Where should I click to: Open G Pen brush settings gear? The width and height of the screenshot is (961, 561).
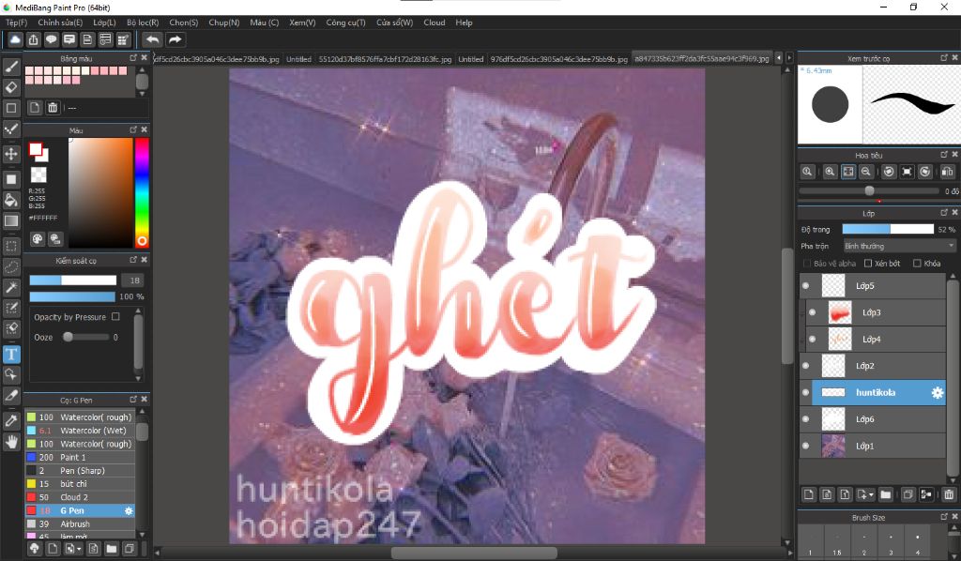pos(129,510)
